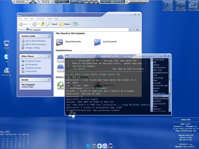Start playback in the MMD3 media player
This screenshot has width=199, height=149.
43,2
